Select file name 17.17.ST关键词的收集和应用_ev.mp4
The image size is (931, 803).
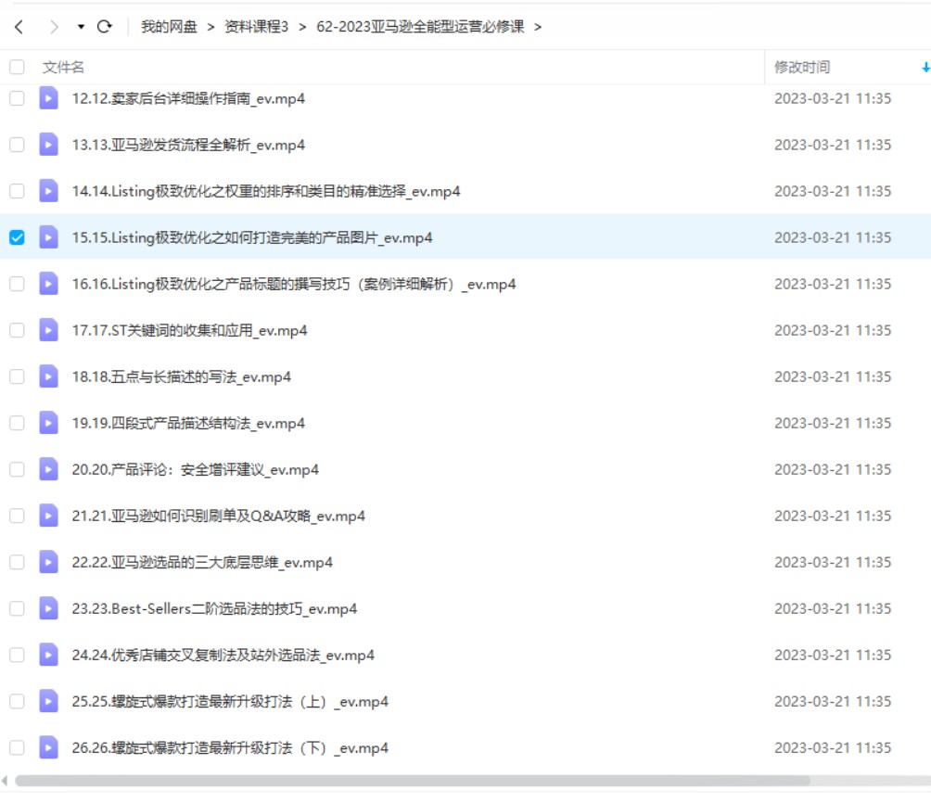click(189, 330)
